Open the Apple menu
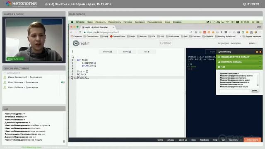 (x=72, y=22)
